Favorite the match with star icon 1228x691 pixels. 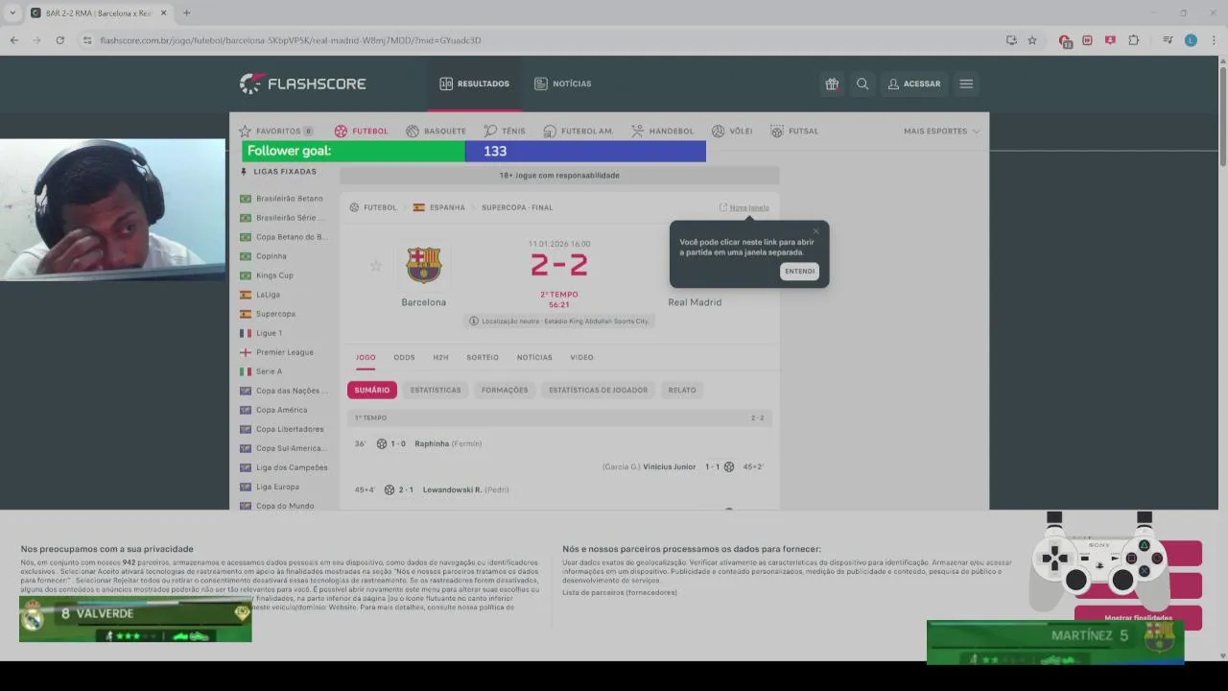coord(376,266)
